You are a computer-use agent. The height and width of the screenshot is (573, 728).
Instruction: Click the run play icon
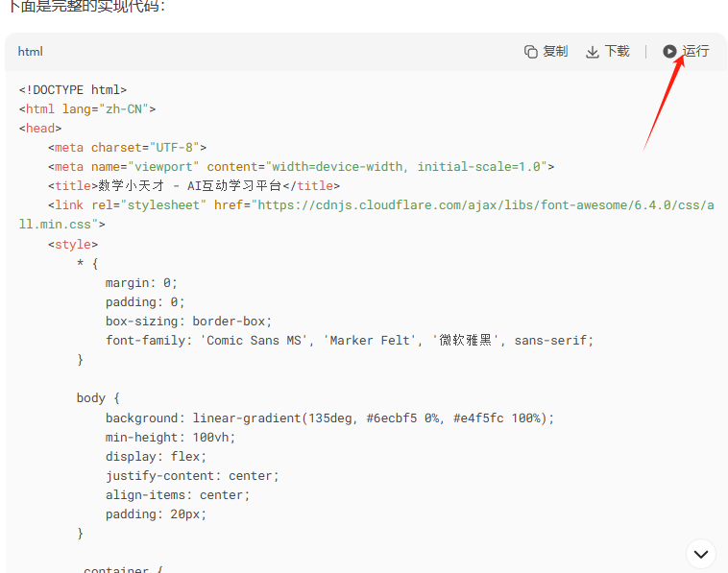point(669,52)
